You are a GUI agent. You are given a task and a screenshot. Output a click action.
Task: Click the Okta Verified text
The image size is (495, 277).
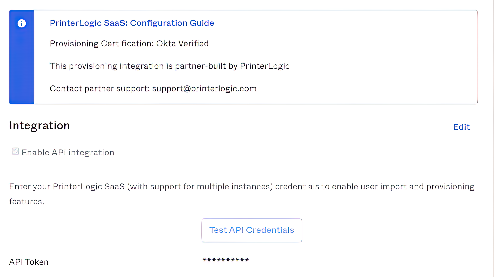coord(182,44)
